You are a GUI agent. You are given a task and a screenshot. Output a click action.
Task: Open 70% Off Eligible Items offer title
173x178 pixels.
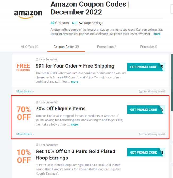pyautogui.click(x=60, y=109)
